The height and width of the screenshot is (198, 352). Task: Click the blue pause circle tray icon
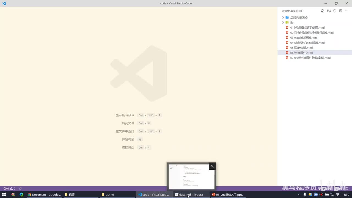pyautogui.click(x=316, y=194)
